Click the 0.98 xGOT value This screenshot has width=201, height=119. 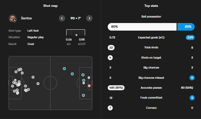pos(82,40)
